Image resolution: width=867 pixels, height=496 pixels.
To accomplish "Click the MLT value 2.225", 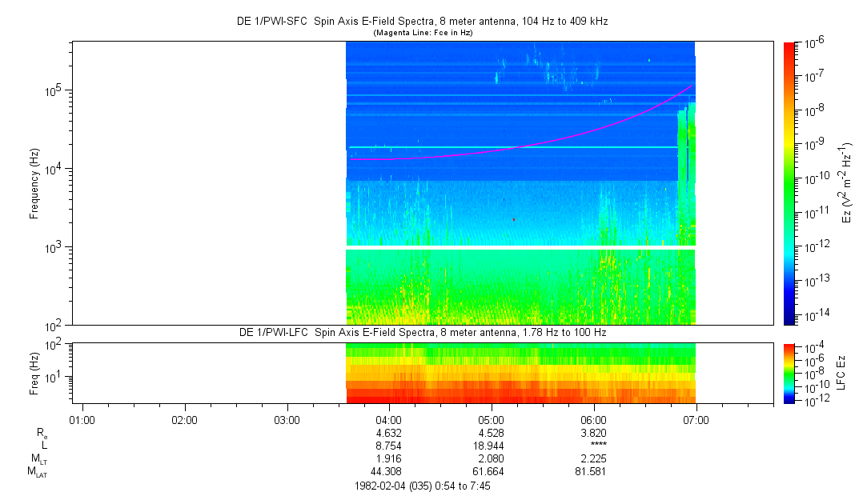I will [593, 458].
